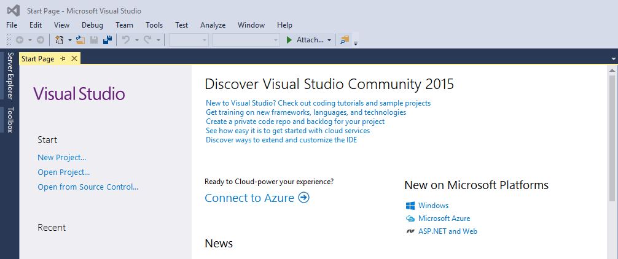Click the New Project toolbar icon
The image size is (618, 259).
60,40
